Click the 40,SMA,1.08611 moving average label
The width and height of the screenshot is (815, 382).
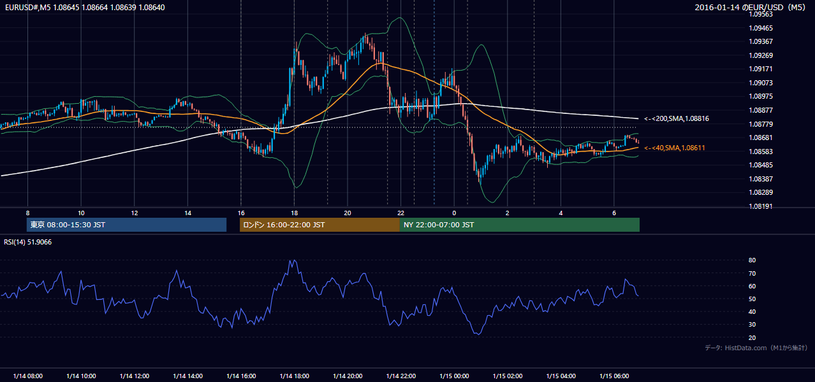point(676,148)
